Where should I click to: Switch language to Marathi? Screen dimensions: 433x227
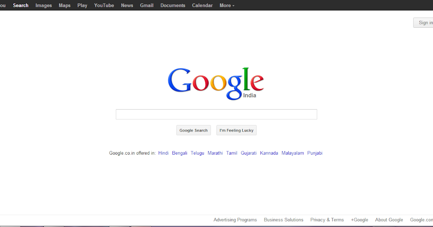215,153
